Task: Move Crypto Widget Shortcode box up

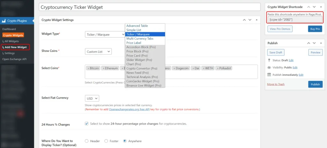Action: coord(308,7)
